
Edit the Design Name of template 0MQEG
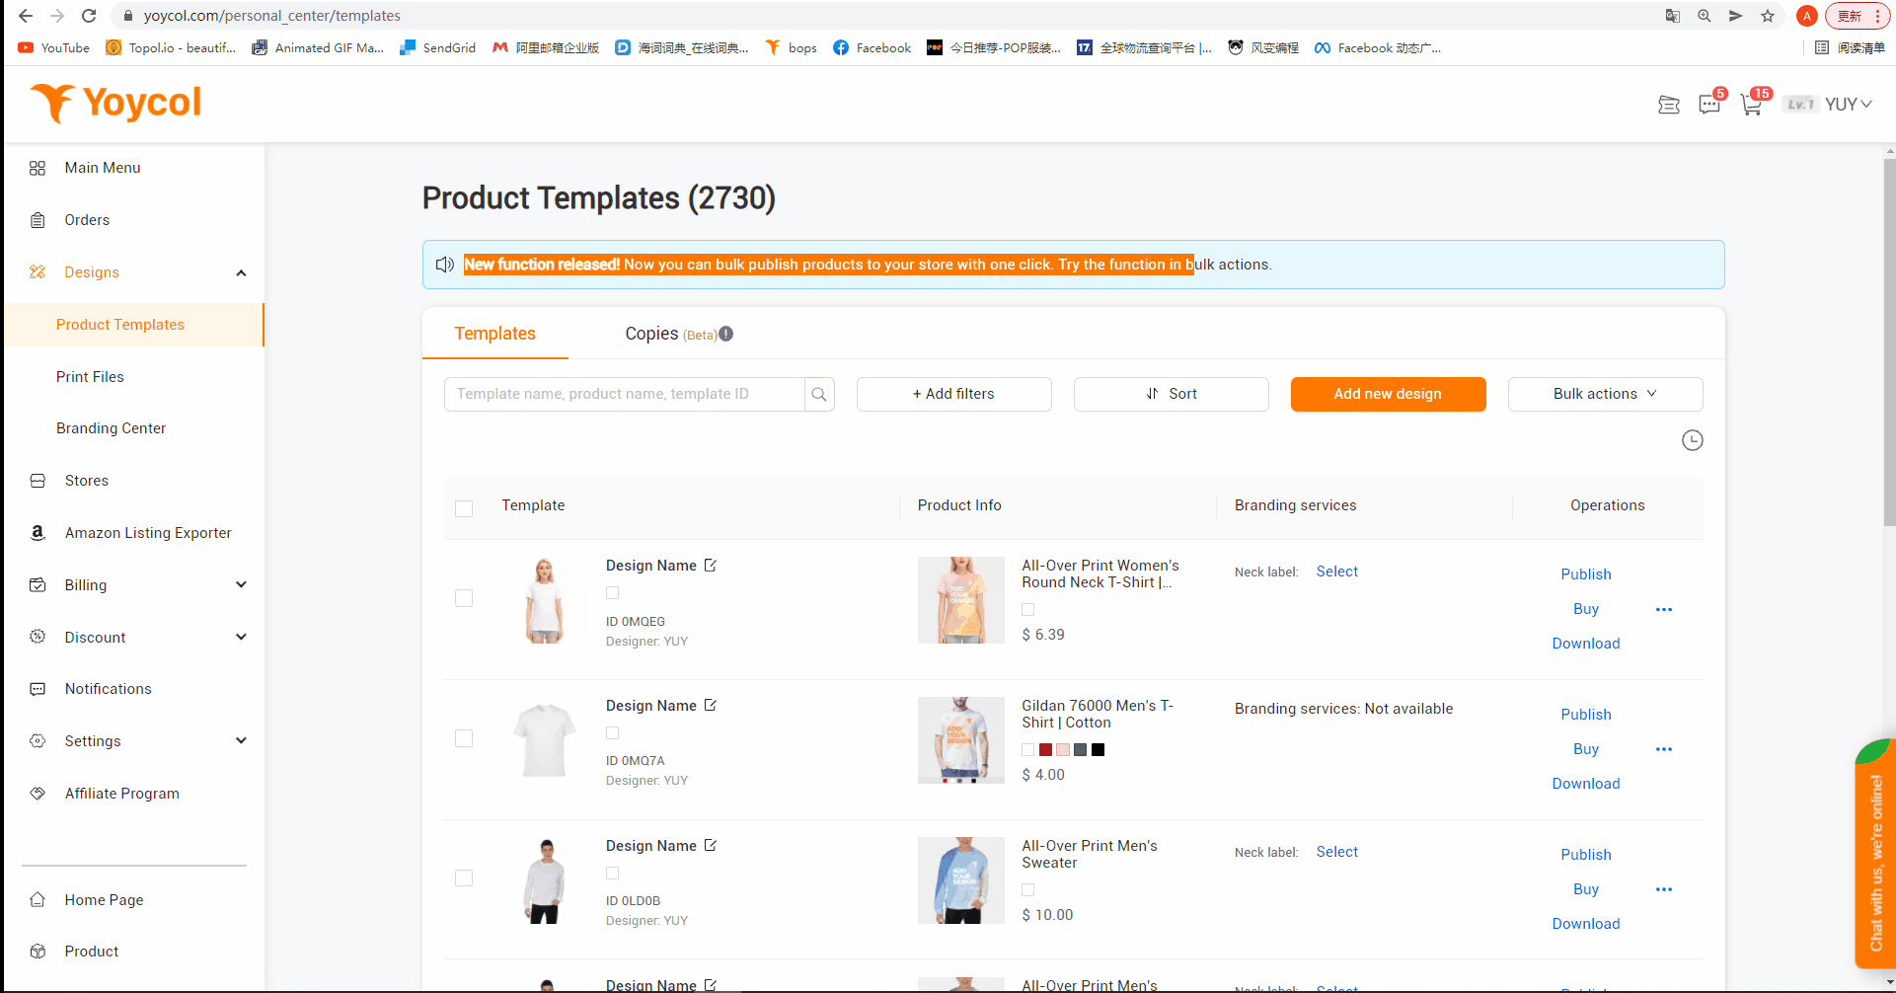pyautogui.click(x=712, y=565)
